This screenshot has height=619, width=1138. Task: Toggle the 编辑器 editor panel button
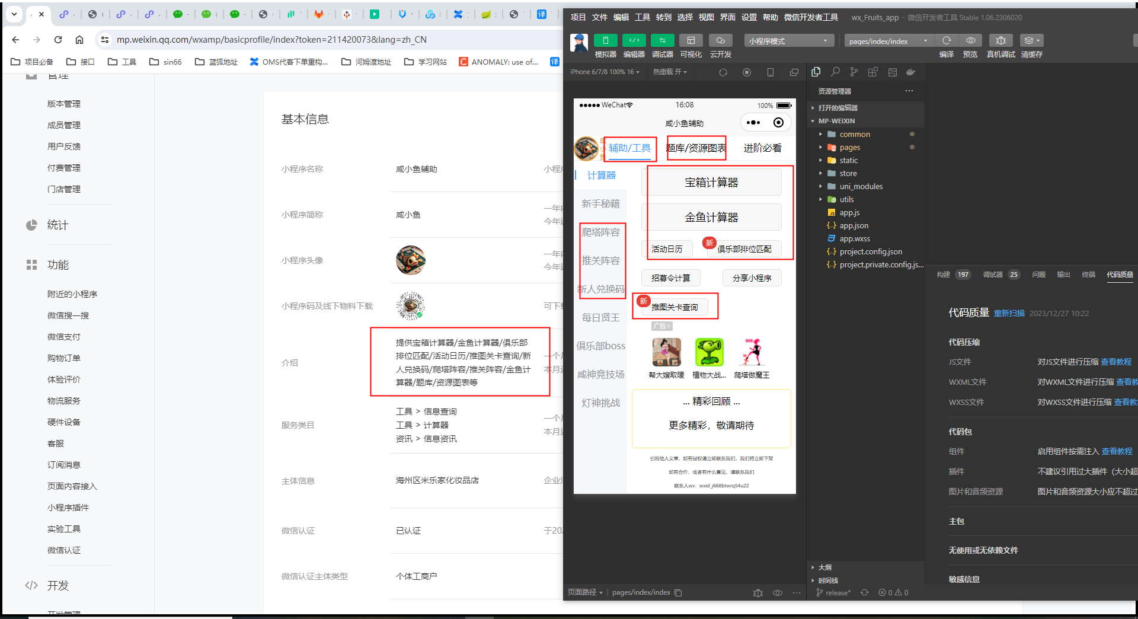(634, 40)
